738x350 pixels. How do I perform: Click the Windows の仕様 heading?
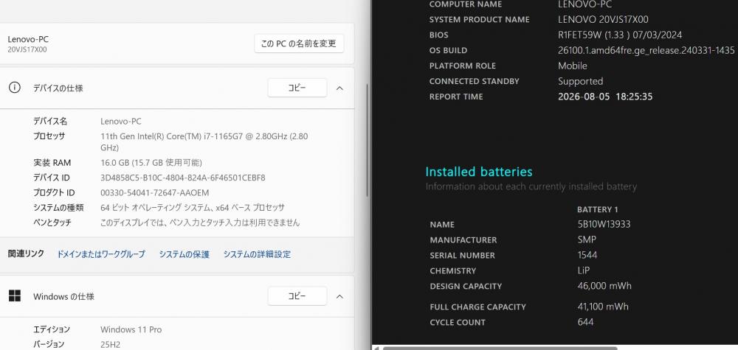click(63, 296)
